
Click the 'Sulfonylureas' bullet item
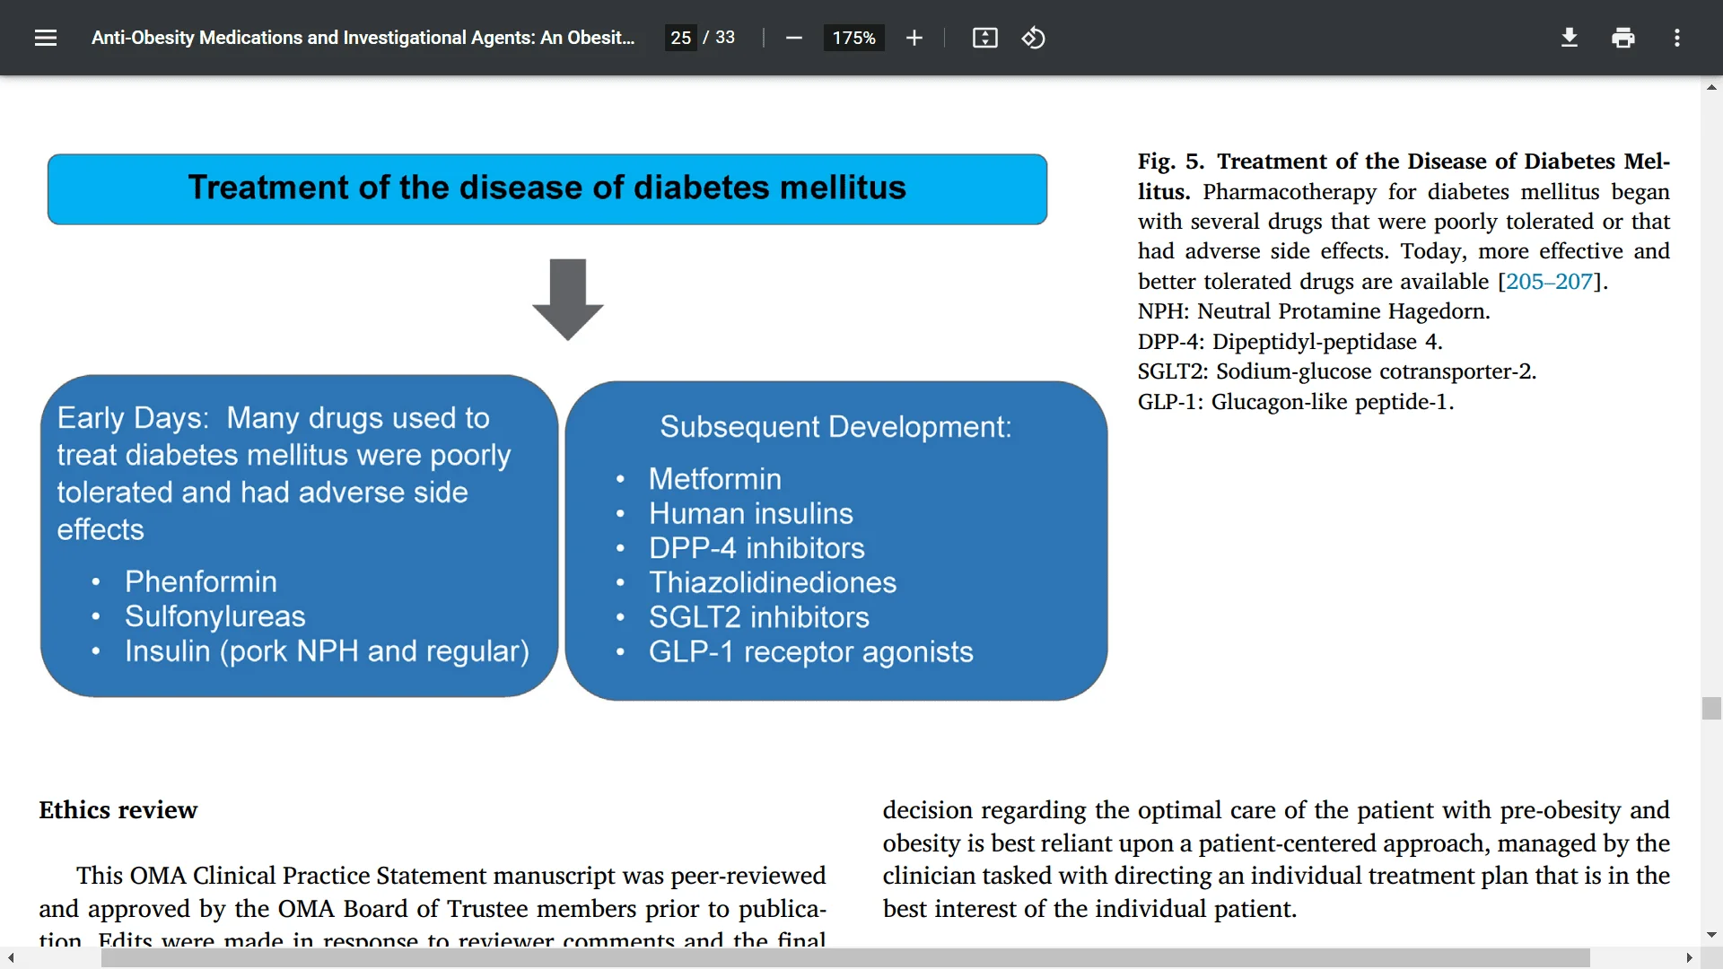pos(214,616)
